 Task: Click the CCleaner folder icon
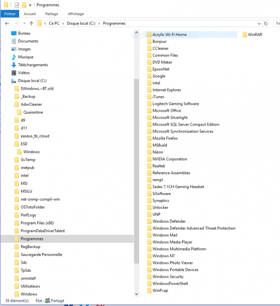(x=149, y=49)
